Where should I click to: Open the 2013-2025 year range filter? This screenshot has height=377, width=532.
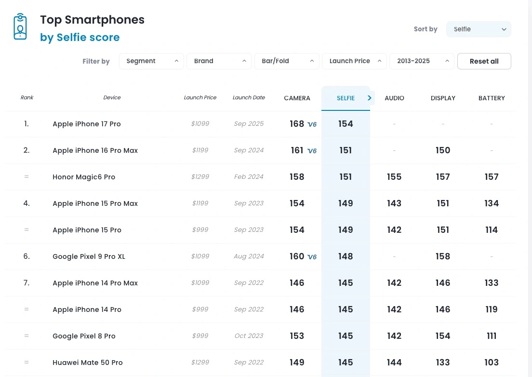pos(422,61)
